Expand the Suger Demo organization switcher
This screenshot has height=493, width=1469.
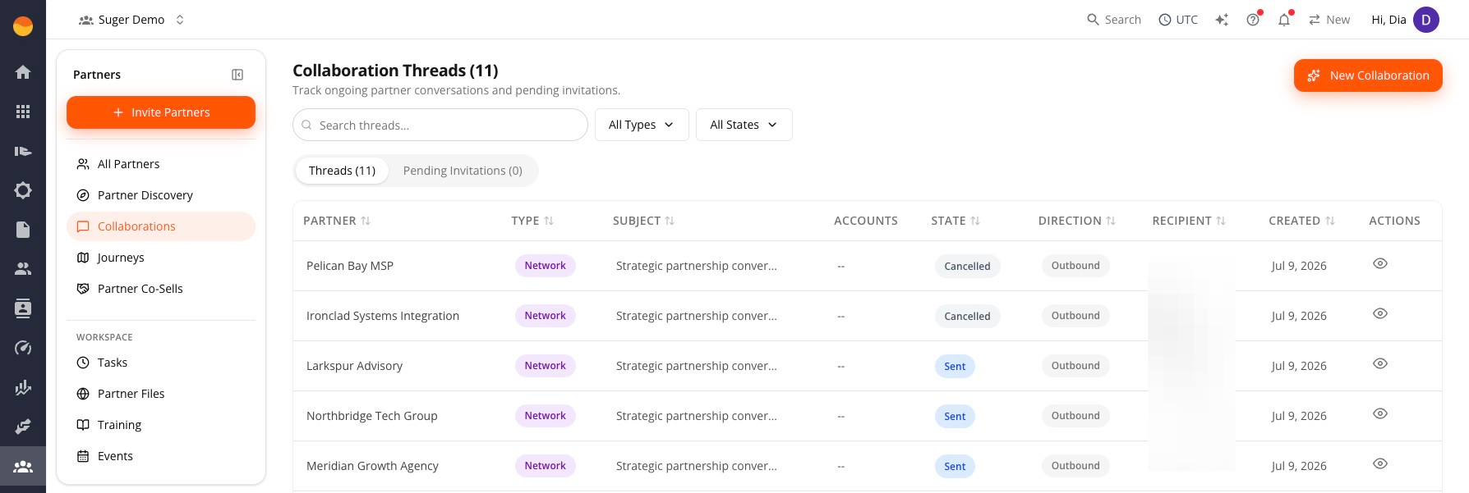click(x=131, y=20)
